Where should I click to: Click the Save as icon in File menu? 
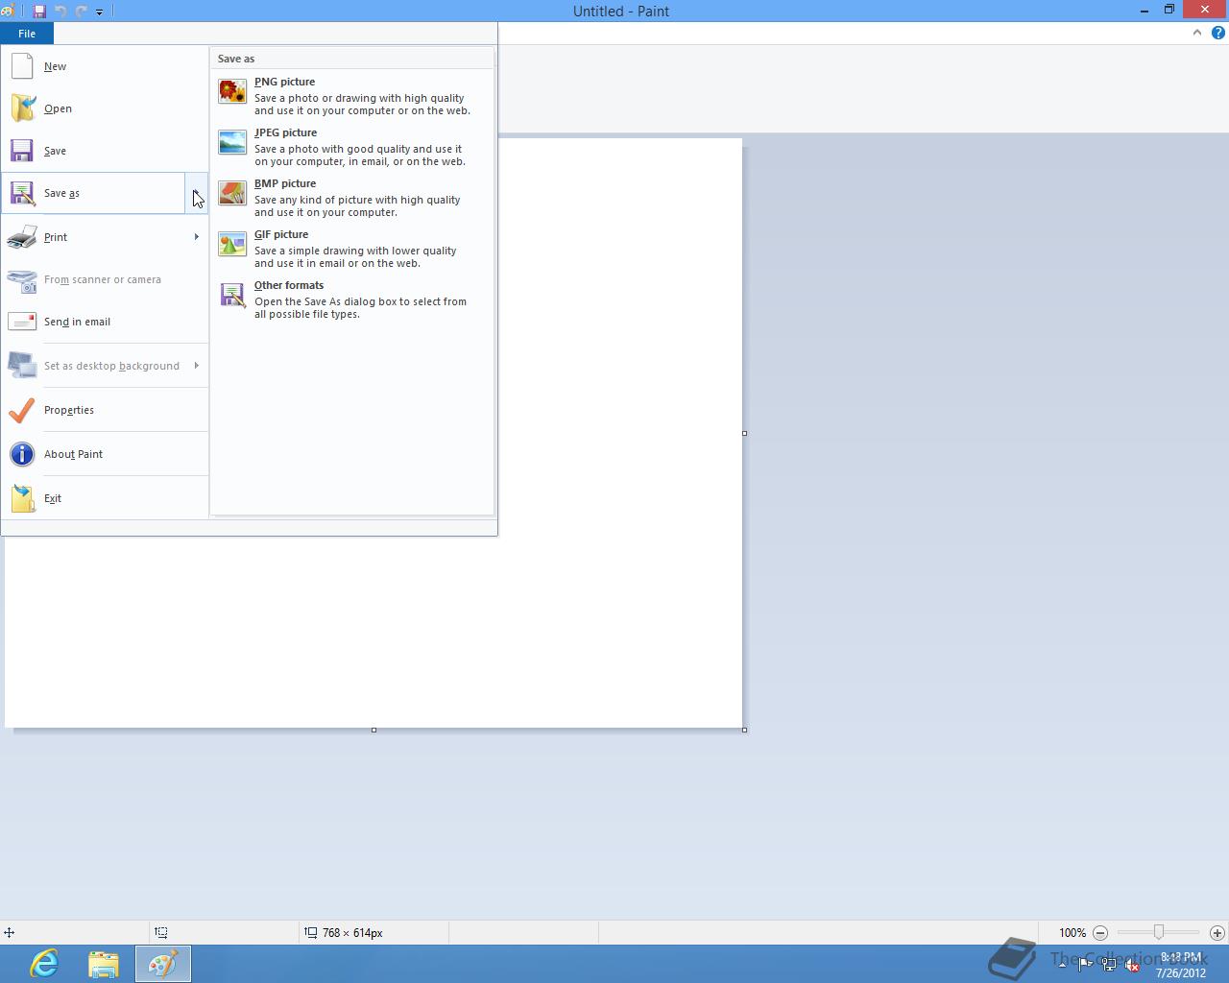point(22,193)
